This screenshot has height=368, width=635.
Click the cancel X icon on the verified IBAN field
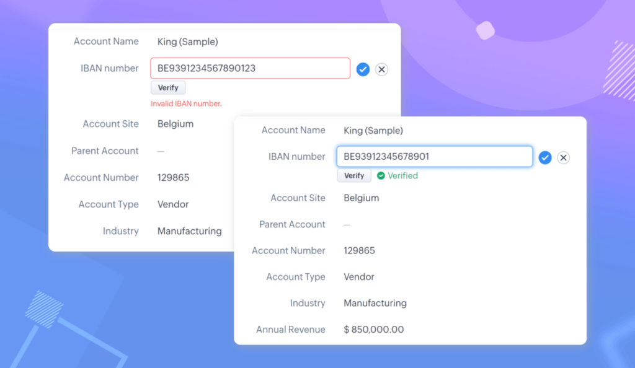click(563, 157)
